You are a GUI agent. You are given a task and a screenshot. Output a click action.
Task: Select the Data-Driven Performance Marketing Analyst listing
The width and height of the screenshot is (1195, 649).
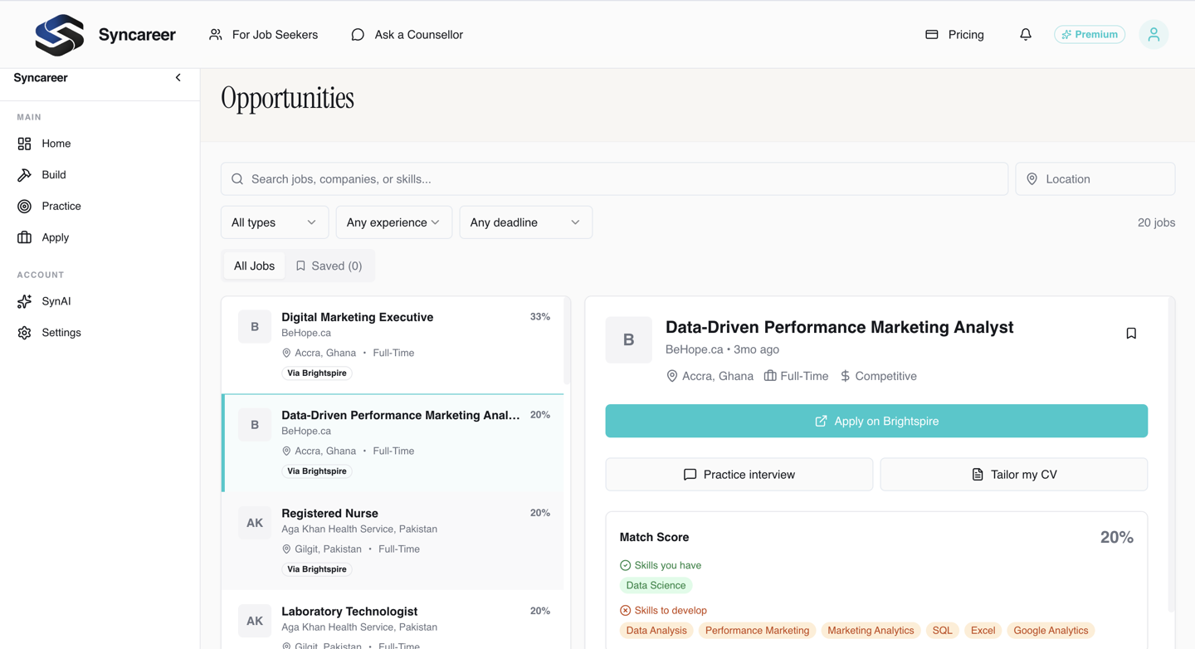[393, 443]
